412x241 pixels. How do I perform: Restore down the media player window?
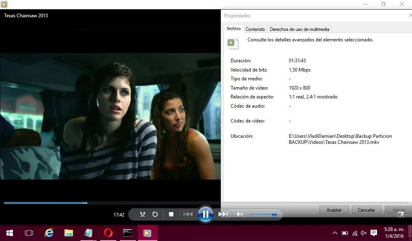[x=383, y=4]
